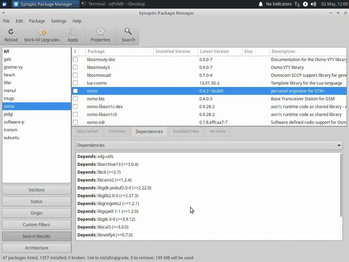Click the Mark All Upgrades icon

42,32
